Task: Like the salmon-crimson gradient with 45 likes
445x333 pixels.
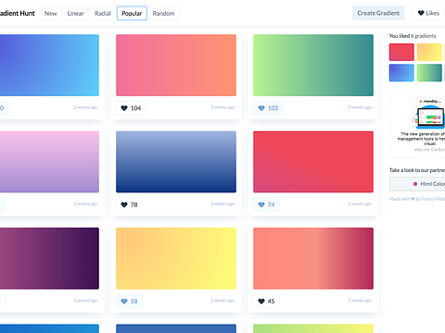Action: click(266, 301)
